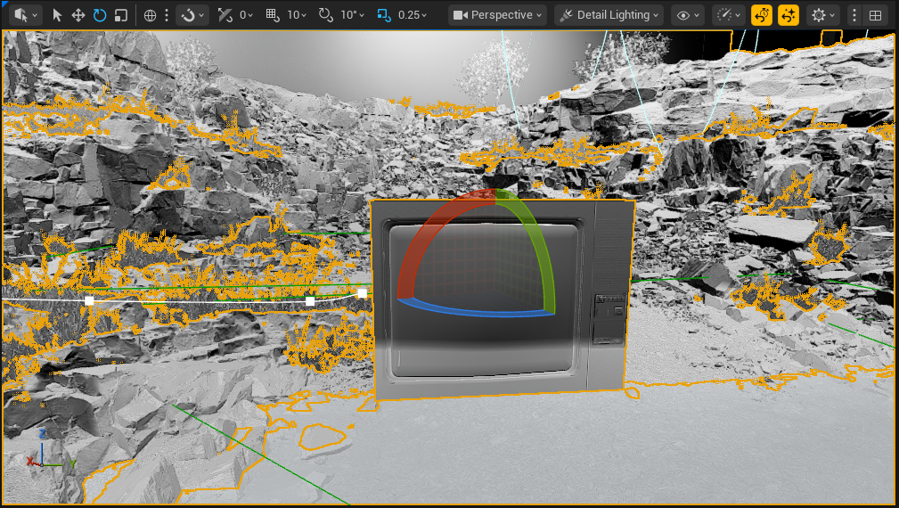Activate the Select (arrow) tool
Image resolution: width=899 pixels, height=508 pixels.
point(57,15)
